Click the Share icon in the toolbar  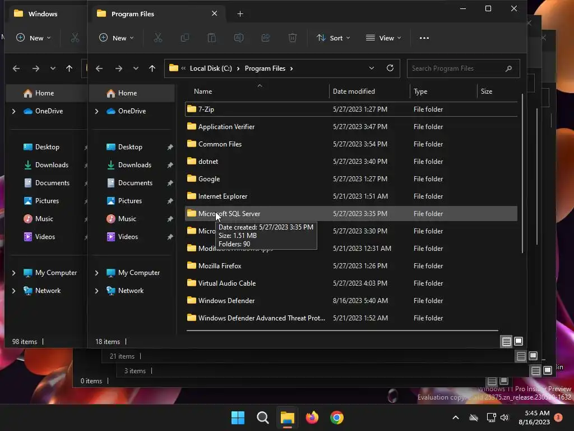[265, 38]
